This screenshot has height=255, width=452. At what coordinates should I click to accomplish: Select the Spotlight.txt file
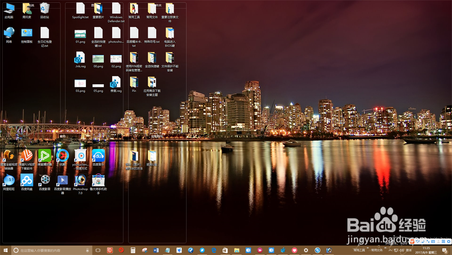(80, 11)
